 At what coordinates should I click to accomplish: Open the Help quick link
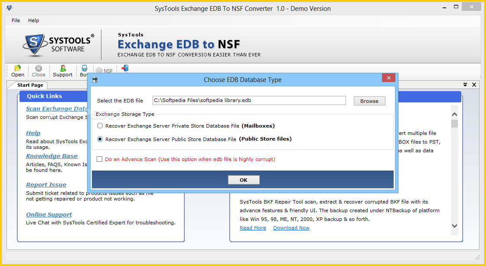coord(33,133)
